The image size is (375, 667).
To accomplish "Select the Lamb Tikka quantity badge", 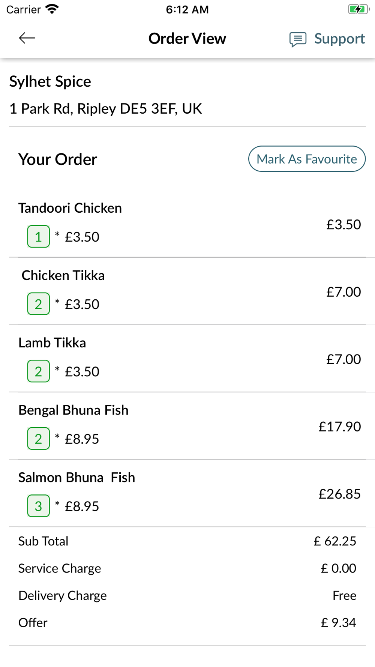I will pyautogui.click(x=38, y=371).
